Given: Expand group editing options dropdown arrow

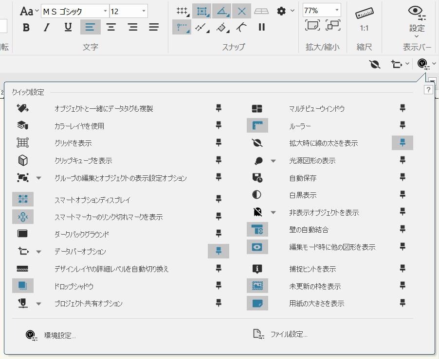Looking at the screenshot, I should 39,178.
